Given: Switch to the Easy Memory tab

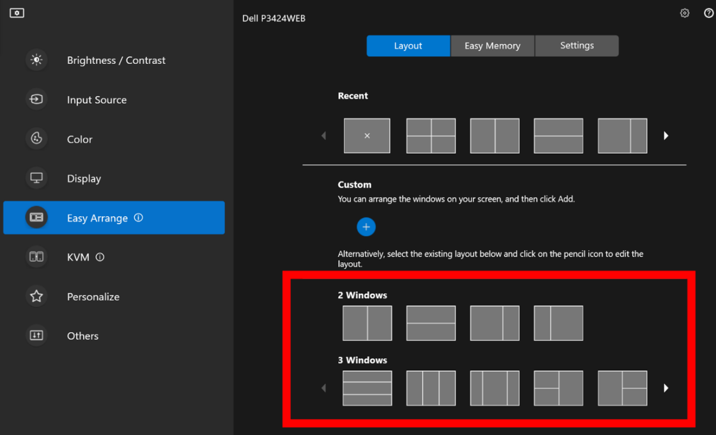Looking at the screenshot, I should 492,45.
